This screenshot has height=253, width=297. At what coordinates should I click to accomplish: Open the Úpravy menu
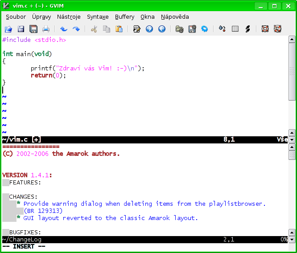click(41, 17)
